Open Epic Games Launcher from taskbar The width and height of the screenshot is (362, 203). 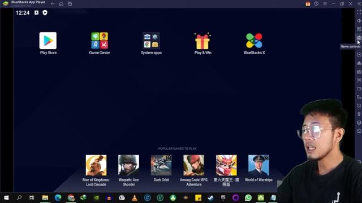(x=223, y=198)
